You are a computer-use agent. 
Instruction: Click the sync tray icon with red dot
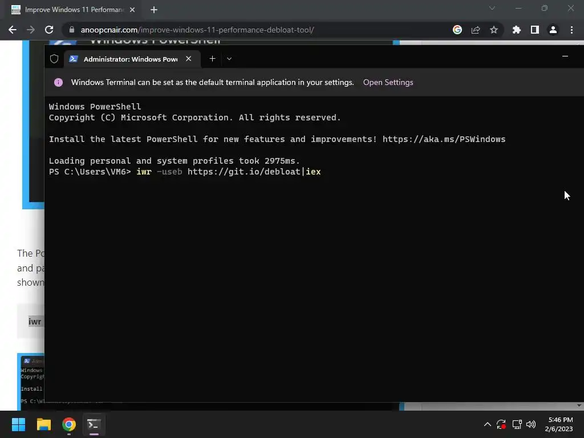[x=501, y=424]
